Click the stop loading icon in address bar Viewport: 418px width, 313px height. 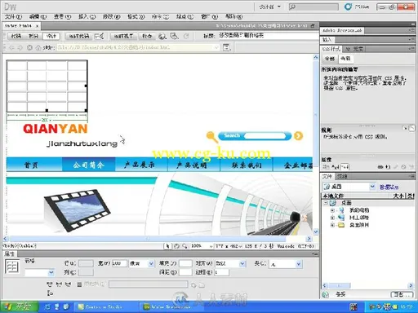click(x=29, y=48)
